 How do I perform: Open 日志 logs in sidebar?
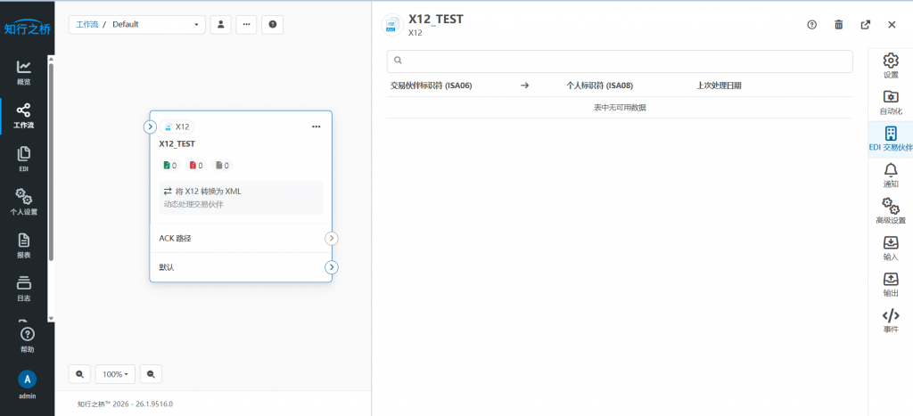pos(24,290)
